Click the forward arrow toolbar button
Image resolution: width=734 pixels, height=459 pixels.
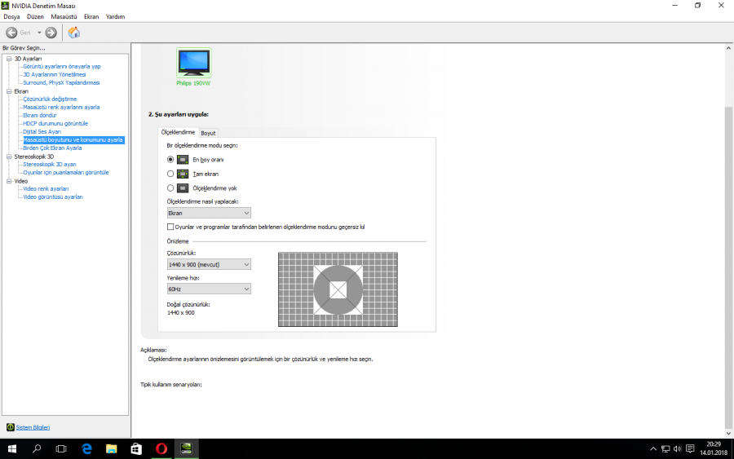[51, 33]
